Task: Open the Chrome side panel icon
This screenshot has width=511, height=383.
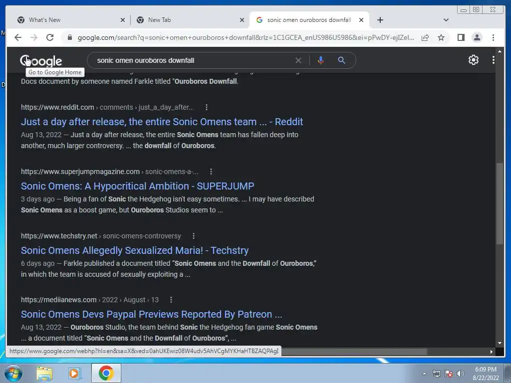Action: pyautogui.click(x=461, y=37)
